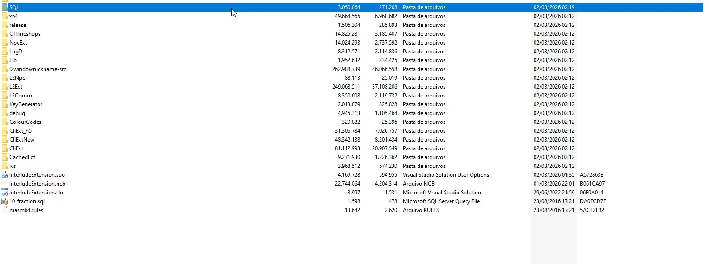This screenshot has width=709, height=264.
Task: Click the date 29/06/2022 21:59
Action: point(554,193)
